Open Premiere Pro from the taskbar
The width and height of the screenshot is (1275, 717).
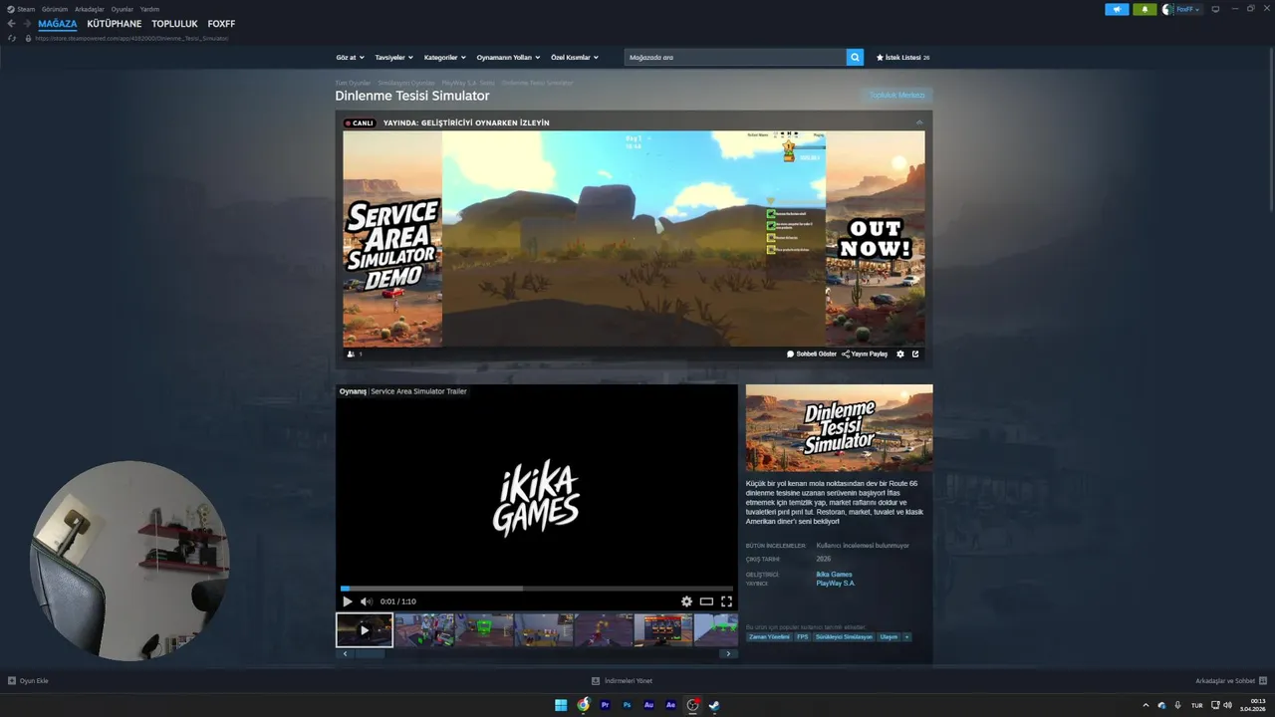click(605, 705)
